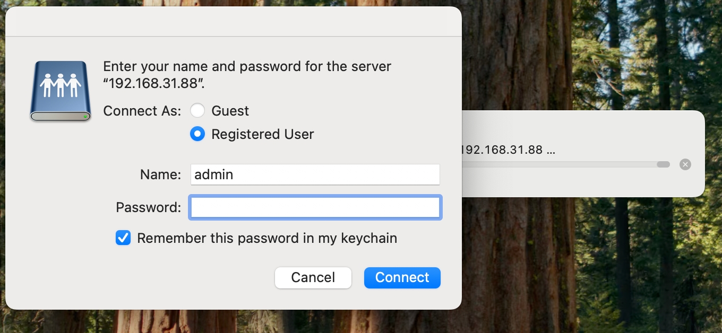Click the "Name:" field label
Image resolution: width=722 pixels, height=333 pixels.
coord(160,174)
